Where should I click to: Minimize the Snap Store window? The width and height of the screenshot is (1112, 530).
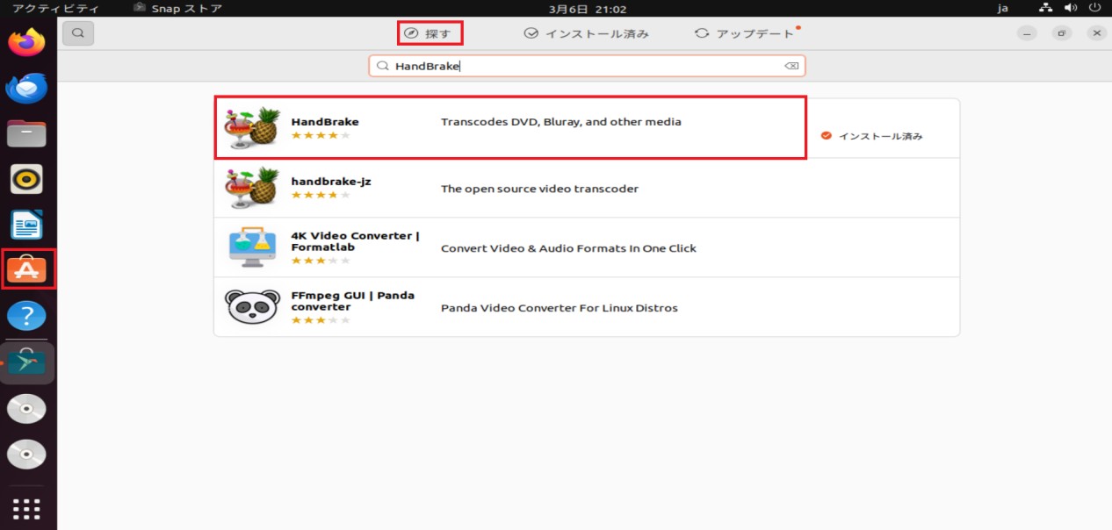[1028, 33]
